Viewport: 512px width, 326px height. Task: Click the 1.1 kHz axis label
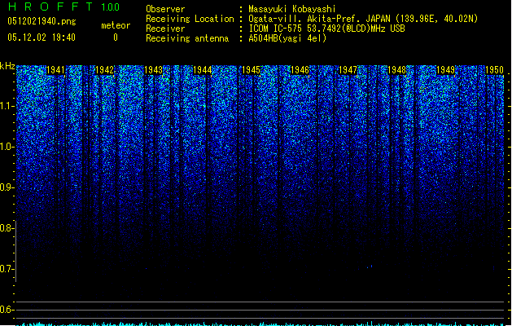[x=7, y=106]
